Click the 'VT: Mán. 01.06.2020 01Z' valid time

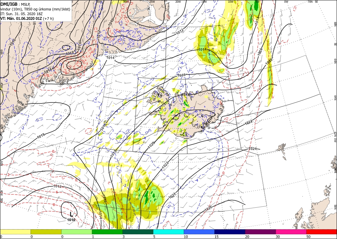[x=21, y=19]
